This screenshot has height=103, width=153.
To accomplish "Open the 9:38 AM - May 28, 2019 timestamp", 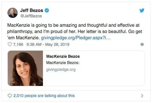I will click(x=48, y=44).
